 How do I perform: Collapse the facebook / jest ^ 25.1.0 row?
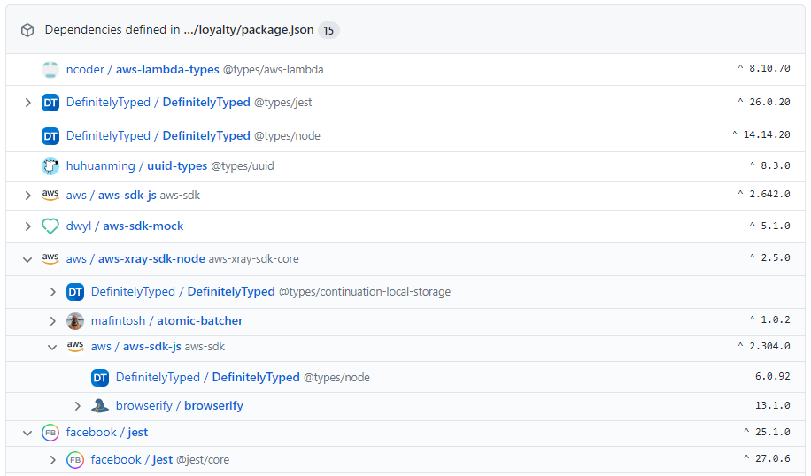tap(27, 434)
